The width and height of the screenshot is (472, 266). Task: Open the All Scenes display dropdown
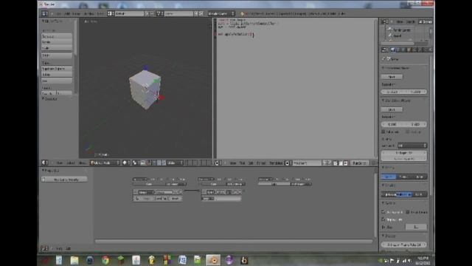pyautogui.click(x=425, y=21)
